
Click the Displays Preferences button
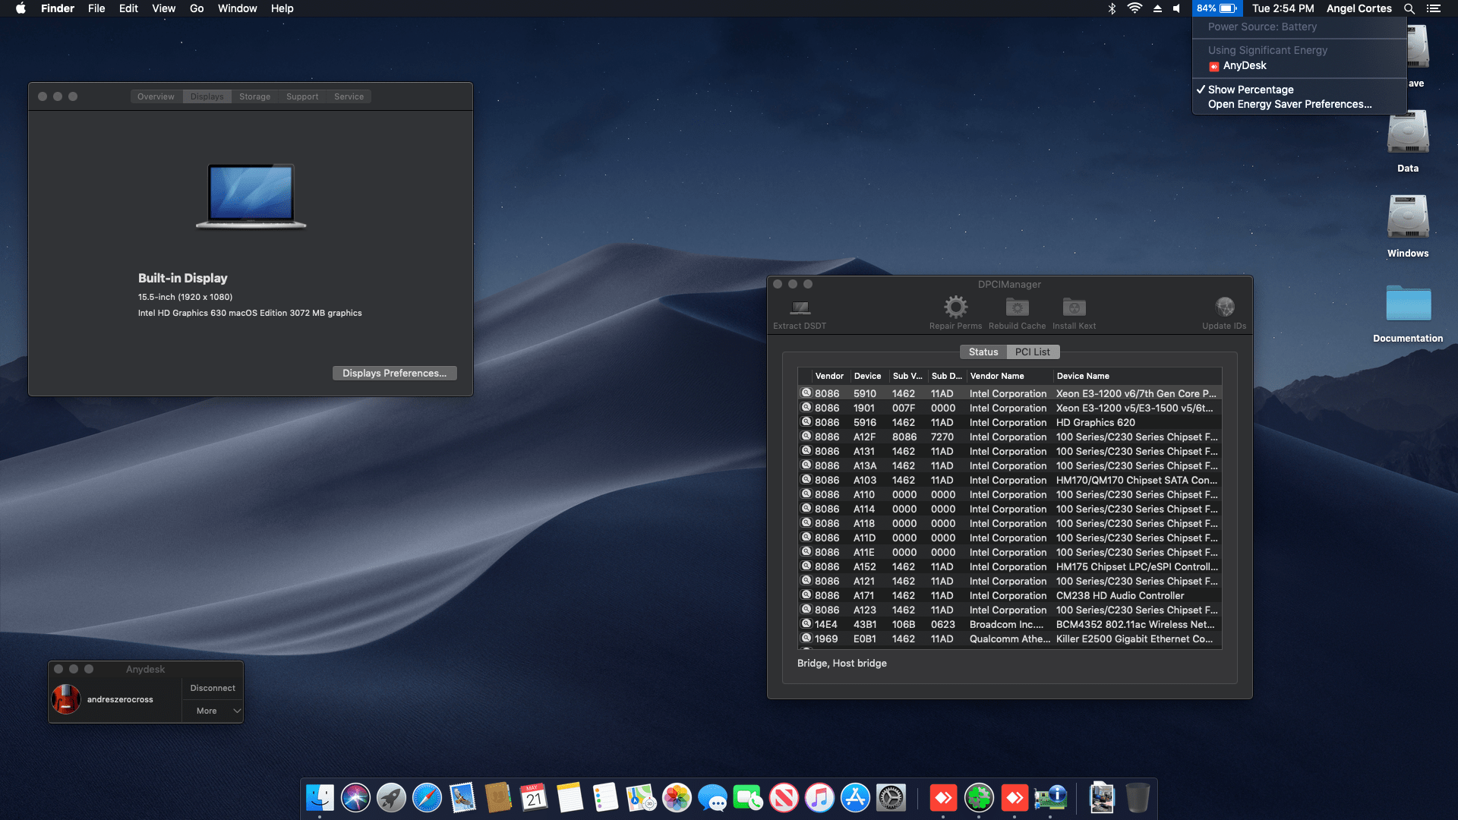point(394,373)
